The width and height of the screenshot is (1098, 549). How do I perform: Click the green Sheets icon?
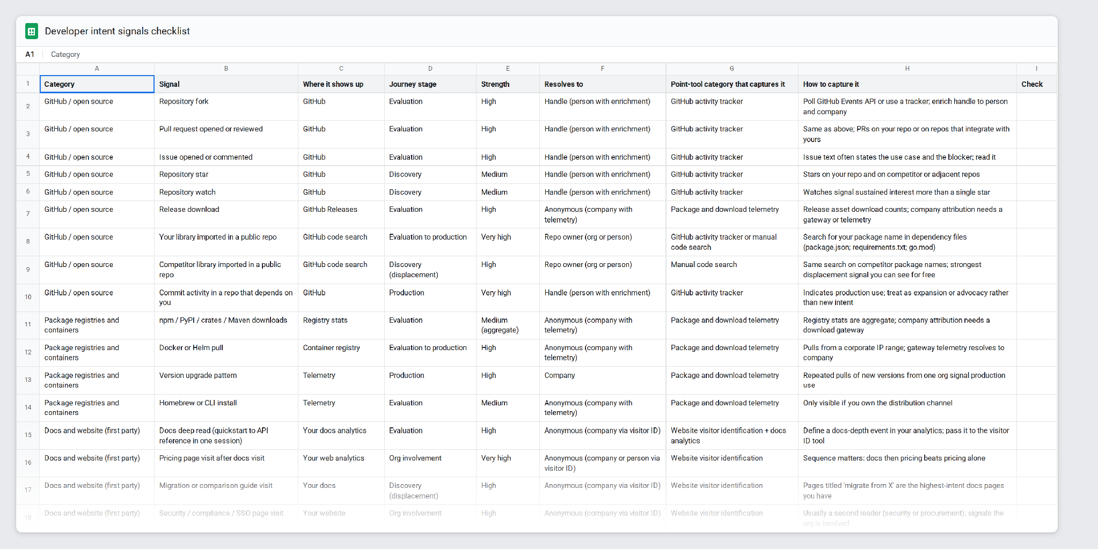tap(32, 32)
